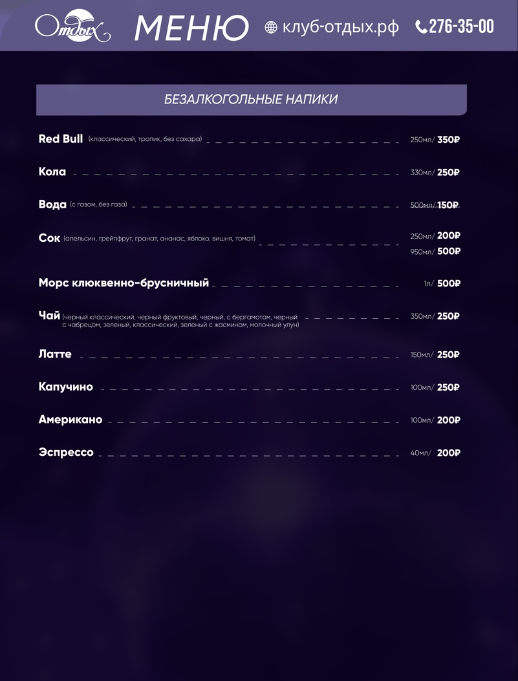Click the Отдых club logo
The width and height of the screenshot is (518, 681).
click(x=72, y=27)
